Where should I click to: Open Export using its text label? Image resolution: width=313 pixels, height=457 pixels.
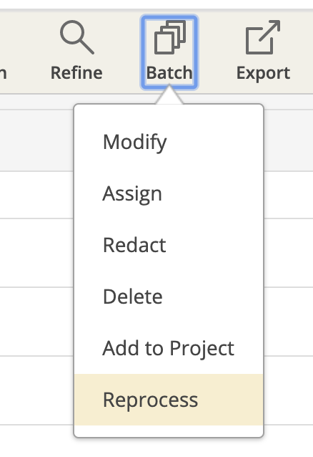tap(263, 73)
